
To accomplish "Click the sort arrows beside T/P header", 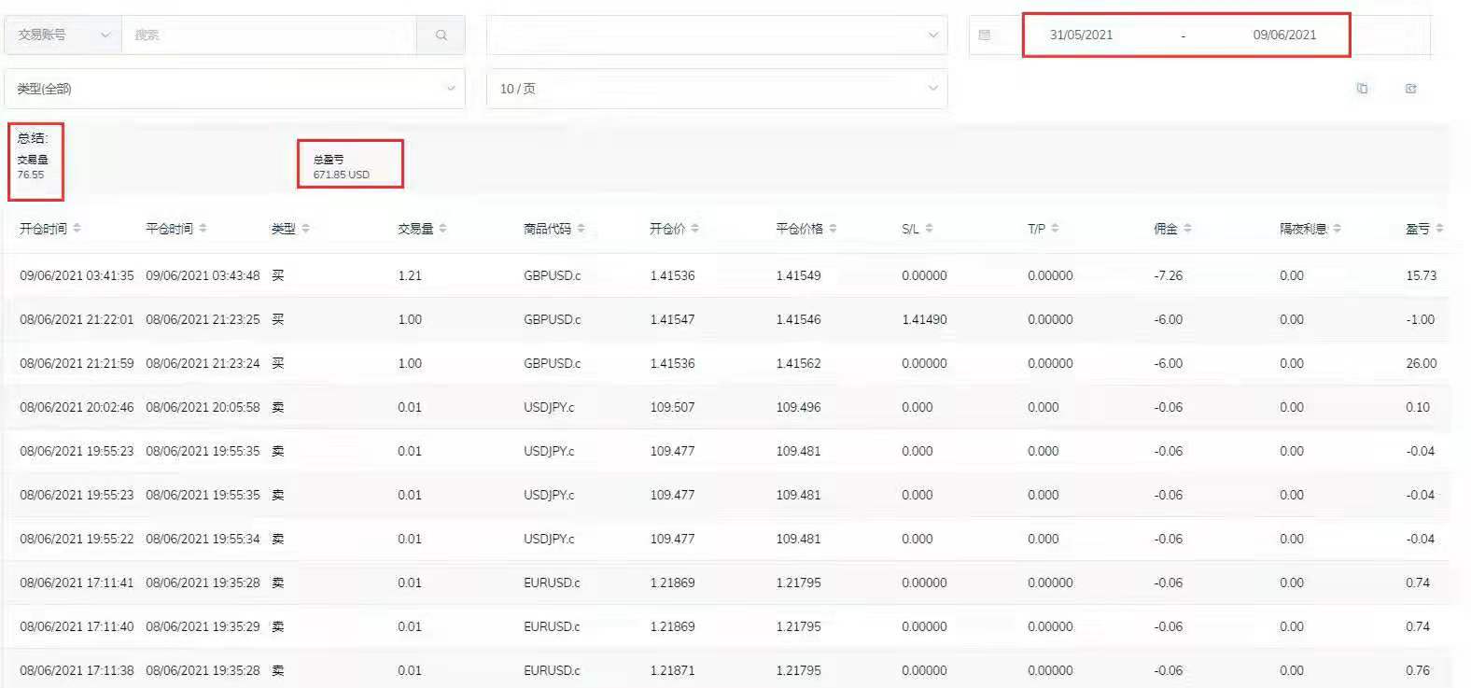I will 1055,228.
